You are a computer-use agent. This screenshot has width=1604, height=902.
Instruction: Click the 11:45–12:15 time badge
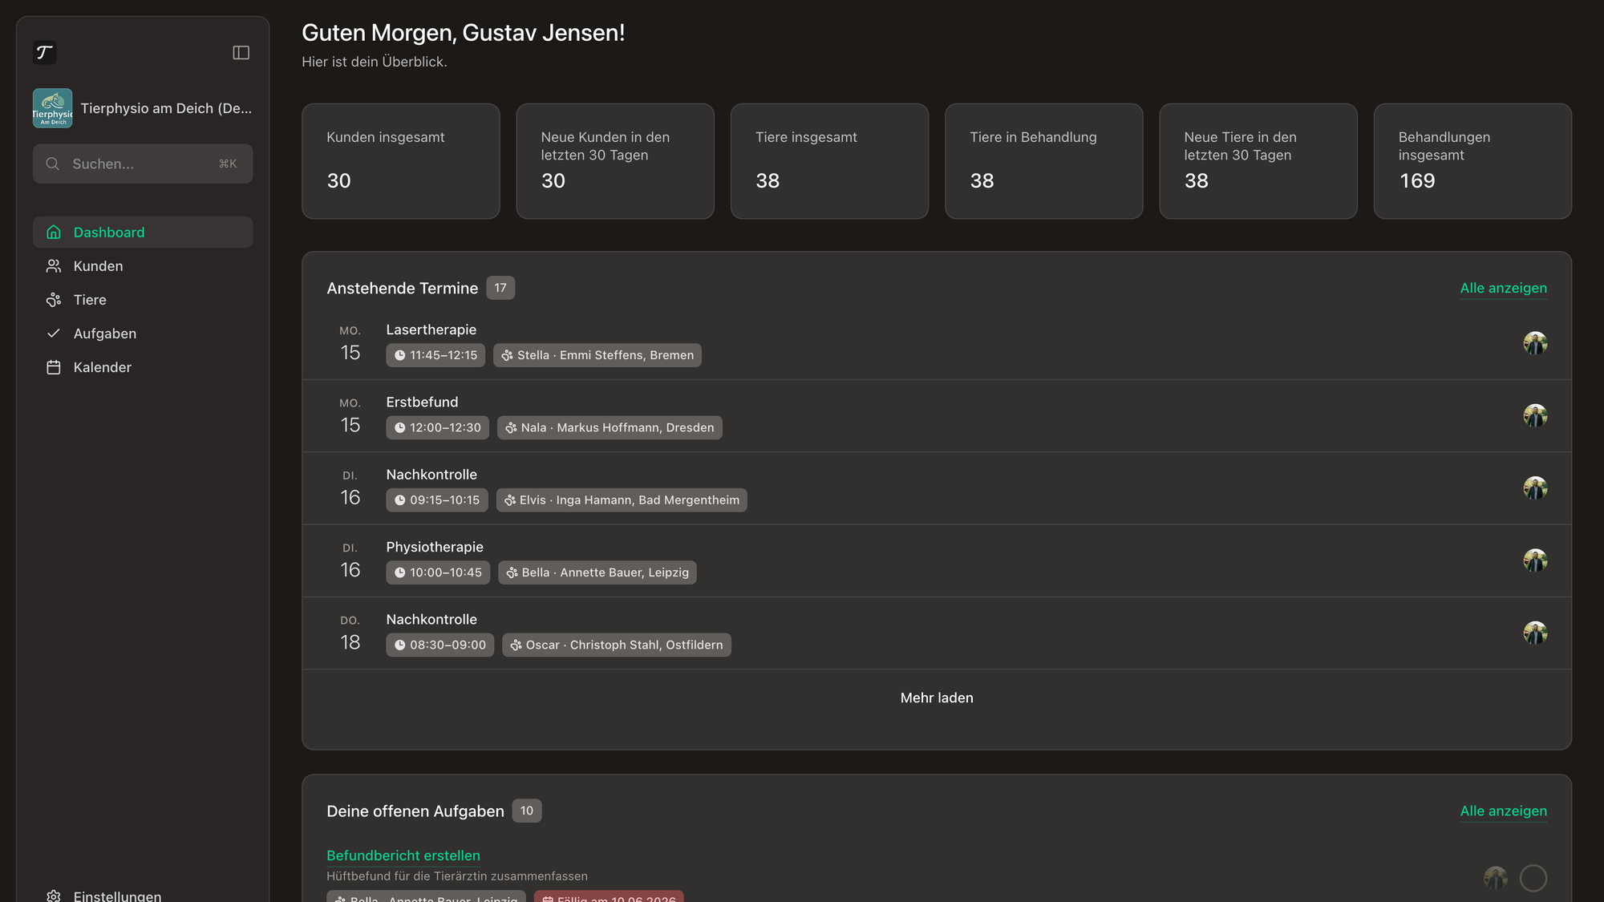click(x=435, y=355)
